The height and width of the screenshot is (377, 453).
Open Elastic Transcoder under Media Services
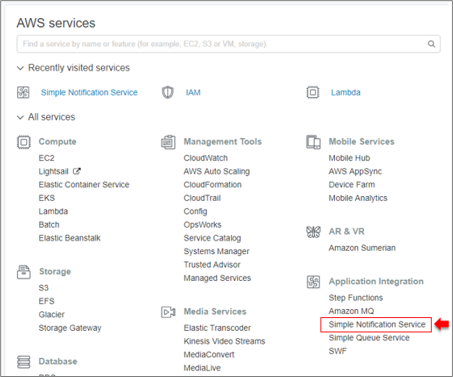point(217,328)
